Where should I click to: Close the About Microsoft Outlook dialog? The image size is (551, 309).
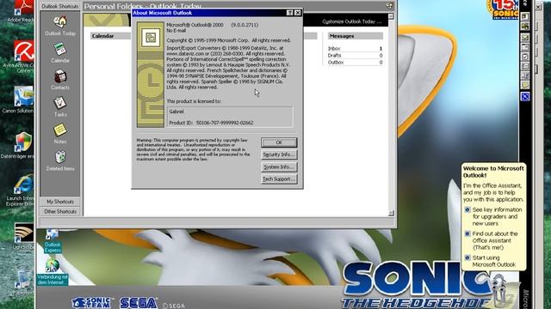298,13
